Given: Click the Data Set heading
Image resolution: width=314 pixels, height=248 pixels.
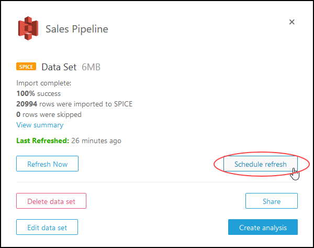Looking at the screenshot, I should pos(59,67).
